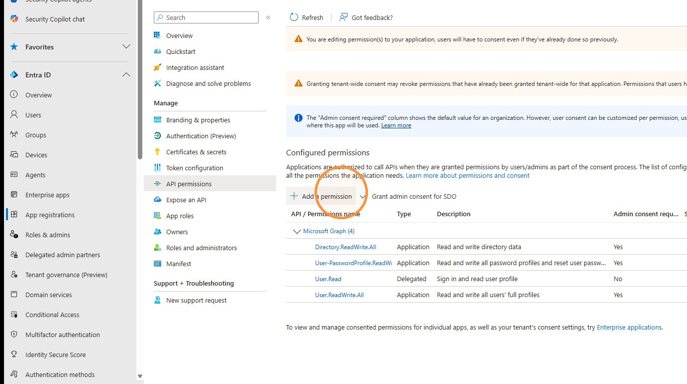Click "Read and write directory data" description
The height and width of the screenshot is (384, 687).
479,247
